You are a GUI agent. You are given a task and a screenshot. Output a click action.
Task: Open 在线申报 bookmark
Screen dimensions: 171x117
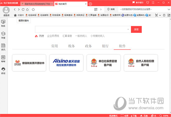click(x=31, y=15)
